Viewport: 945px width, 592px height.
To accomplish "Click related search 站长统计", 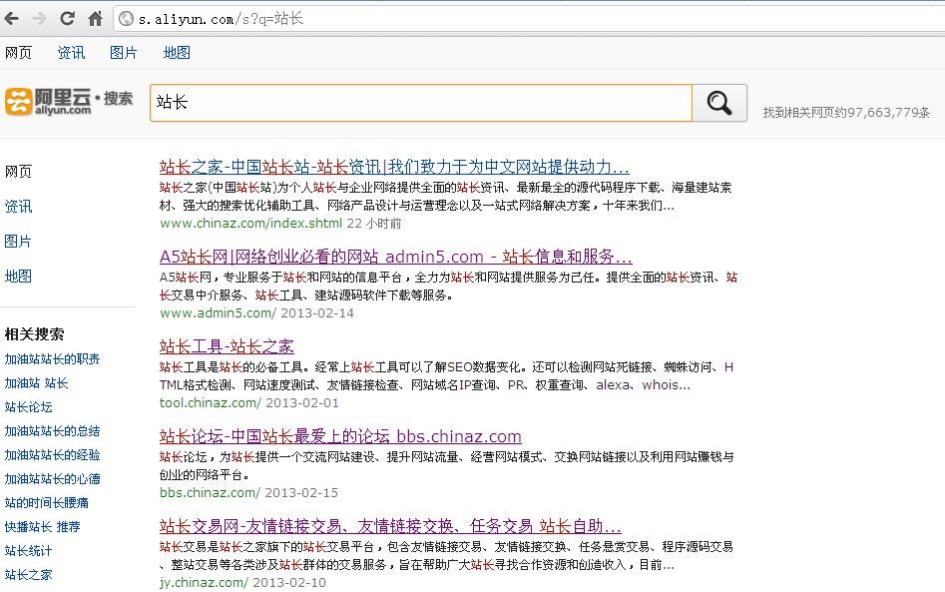I will [x=28, y=551].
